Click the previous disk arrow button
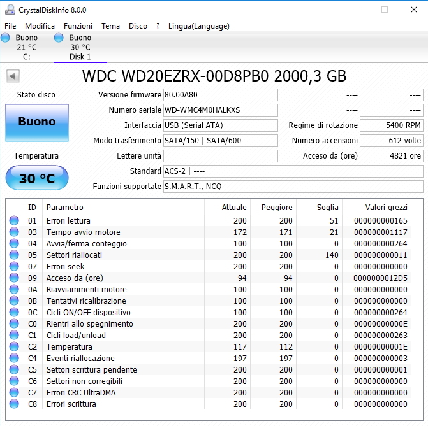This screenshot has height=426, width=428. (x=13, y=76)
